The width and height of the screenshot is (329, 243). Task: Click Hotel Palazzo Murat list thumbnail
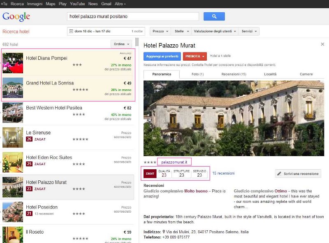(13, 187)
